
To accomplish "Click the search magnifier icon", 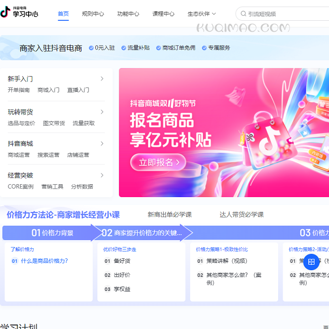I will click(243, 14).
